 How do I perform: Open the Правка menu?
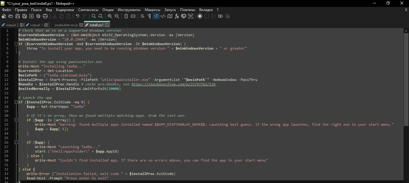21,10
